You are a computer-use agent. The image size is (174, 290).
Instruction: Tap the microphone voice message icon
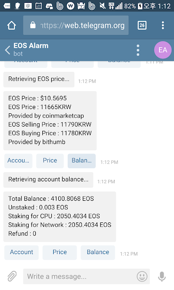pos(162,276)
